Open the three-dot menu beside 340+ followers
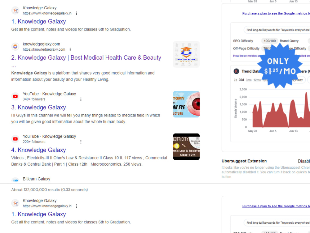310x233 pixels. [81, 99]
